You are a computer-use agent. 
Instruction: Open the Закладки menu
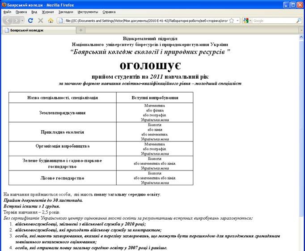pyautogui.click(x=66, y=12)
